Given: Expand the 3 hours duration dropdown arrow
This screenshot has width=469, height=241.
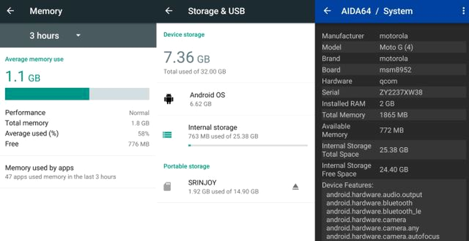Looking at the screenshot, I should [x=78, y=36].
